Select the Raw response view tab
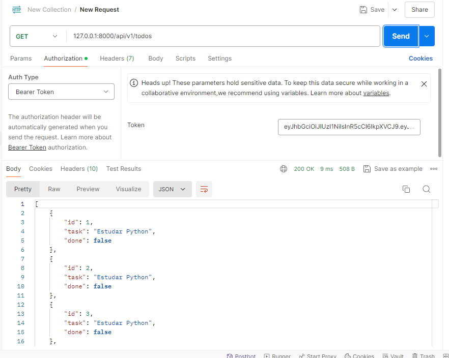The height and width of the screenshot is (358, 449). 54,189
